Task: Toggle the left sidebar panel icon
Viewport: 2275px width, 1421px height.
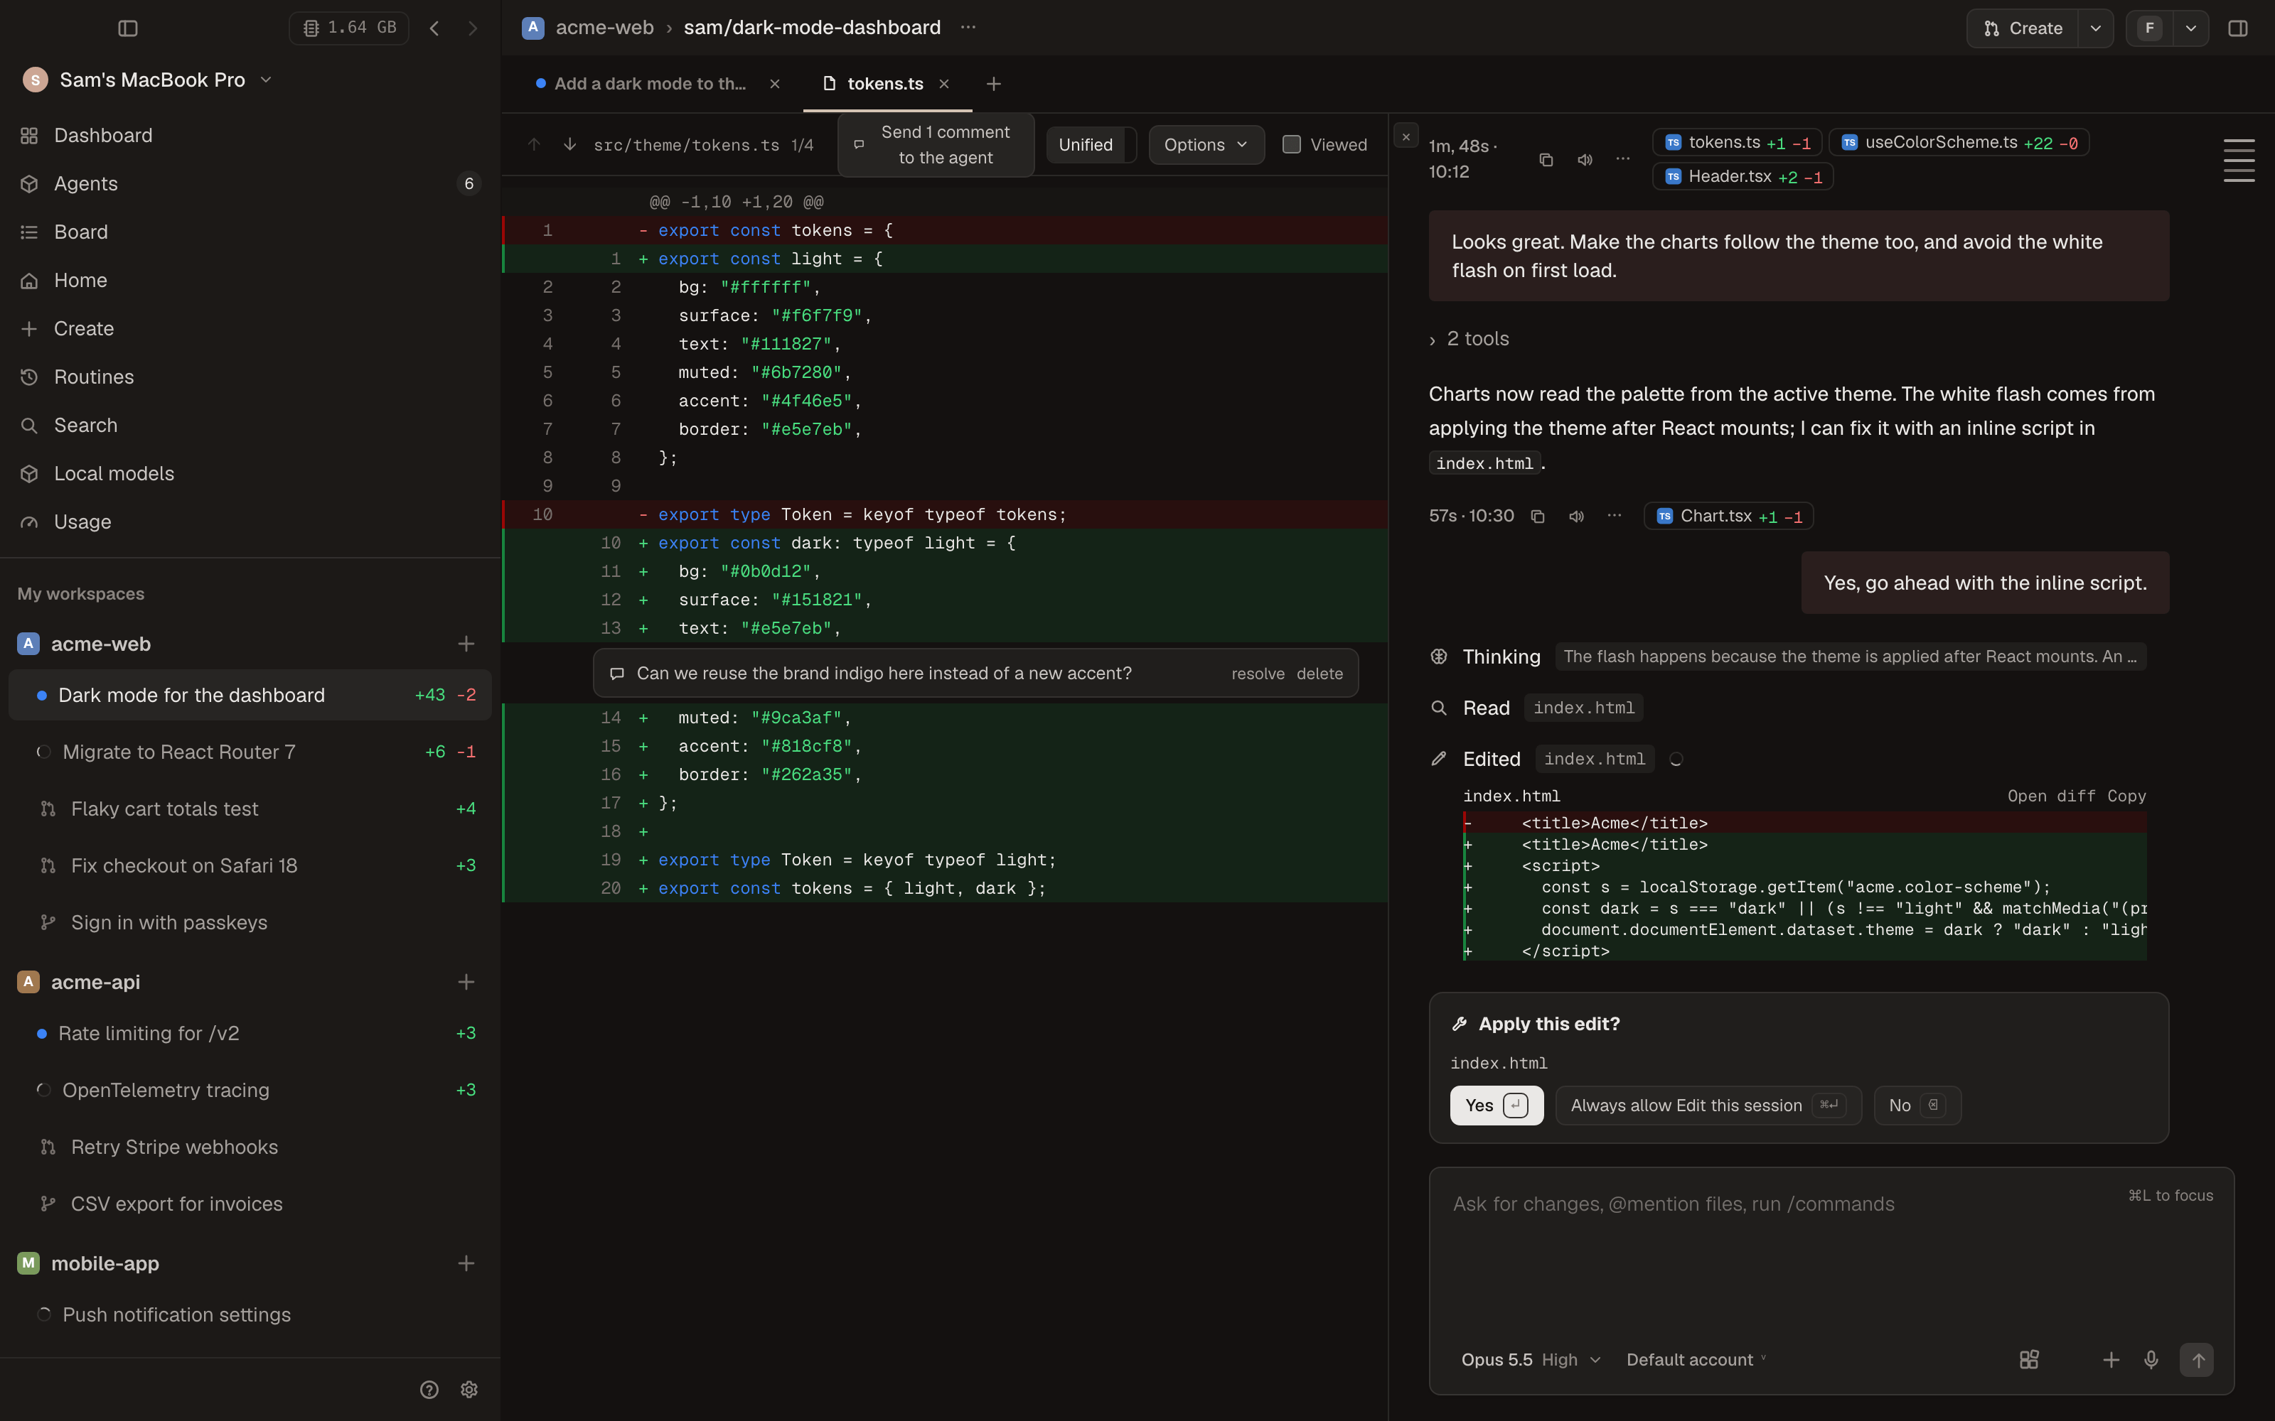Action: point(128,28)
